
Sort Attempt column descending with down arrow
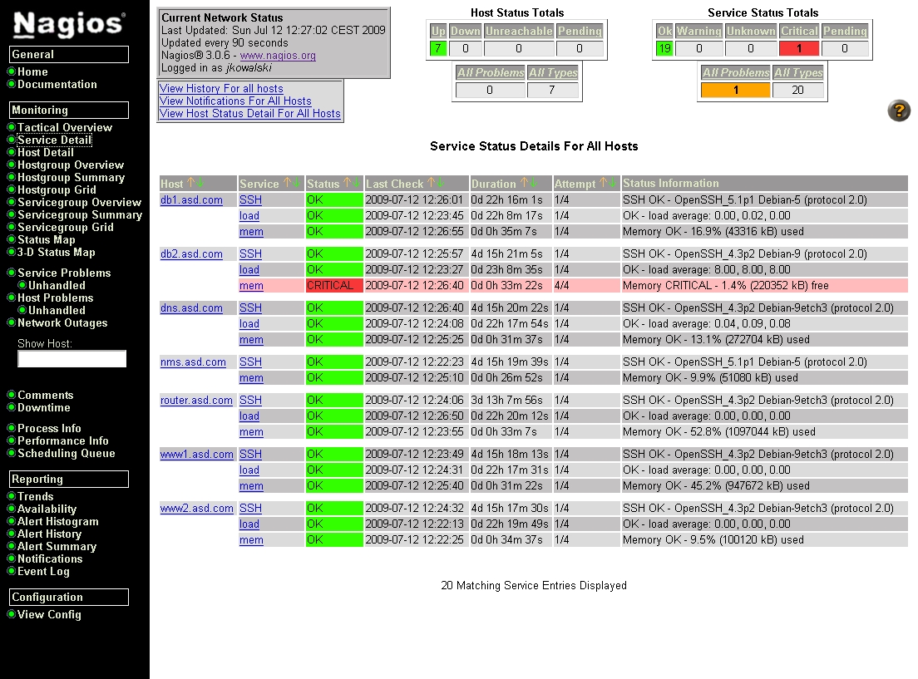point(612,183)
